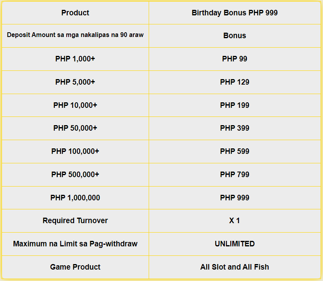Click the Deposit Amount column heading

[x=75, y=35]
